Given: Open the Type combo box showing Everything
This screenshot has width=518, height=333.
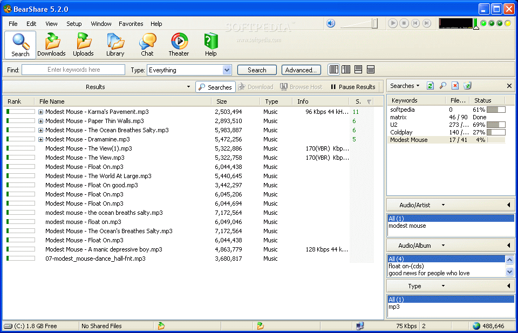Looking at the screenshot, I should [189, 70].
